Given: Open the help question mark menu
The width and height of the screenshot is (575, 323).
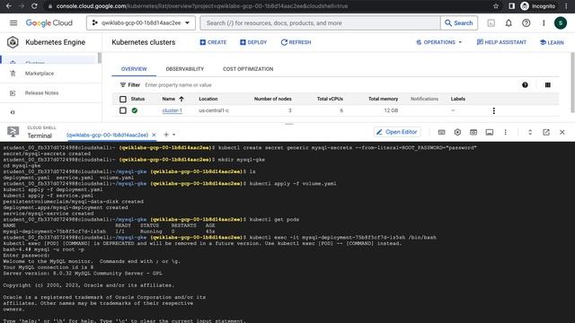Looking at the screenshot, I should pos(526,23).
